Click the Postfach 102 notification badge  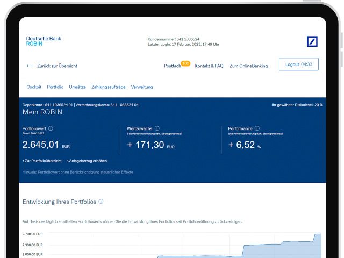(185, 63)
